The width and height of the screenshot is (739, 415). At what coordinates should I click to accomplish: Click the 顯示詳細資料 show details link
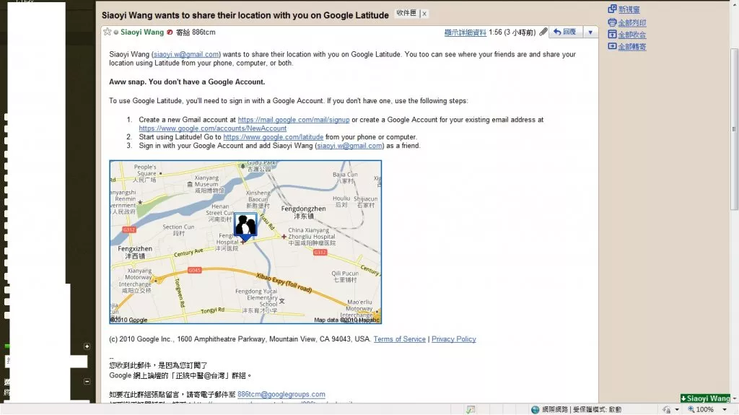pyautogui.click(x=465, y=32)
